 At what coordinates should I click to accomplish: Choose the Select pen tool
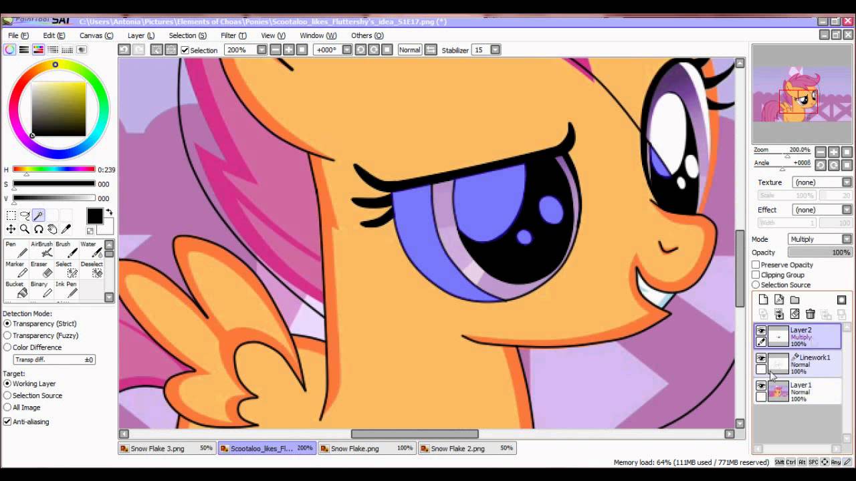67,270
